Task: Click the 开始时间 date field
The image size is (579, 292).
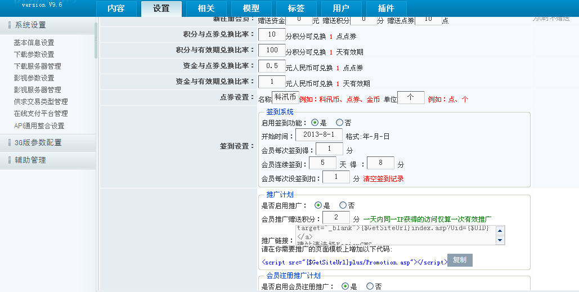Action: click(x=318, y=135)
